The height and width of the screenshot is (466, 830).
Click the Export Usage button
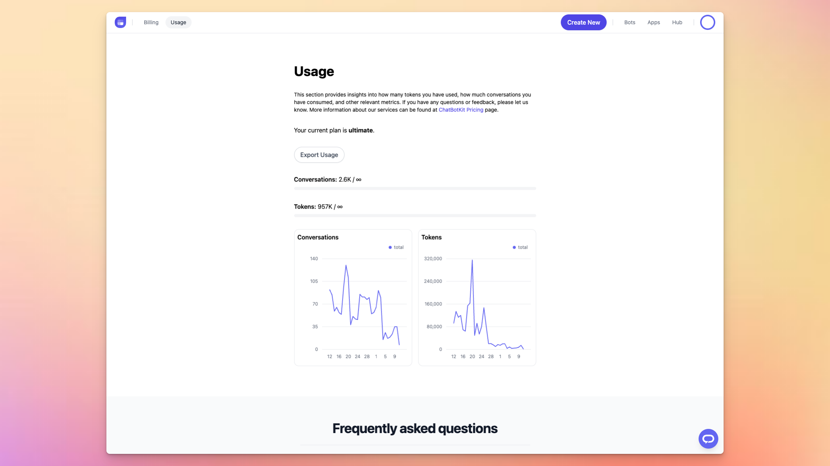point(319,155)
